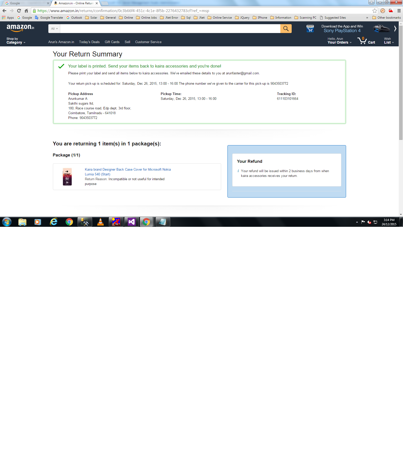
Task: Expand Your Orders account menu
Action: pos(339,41)
